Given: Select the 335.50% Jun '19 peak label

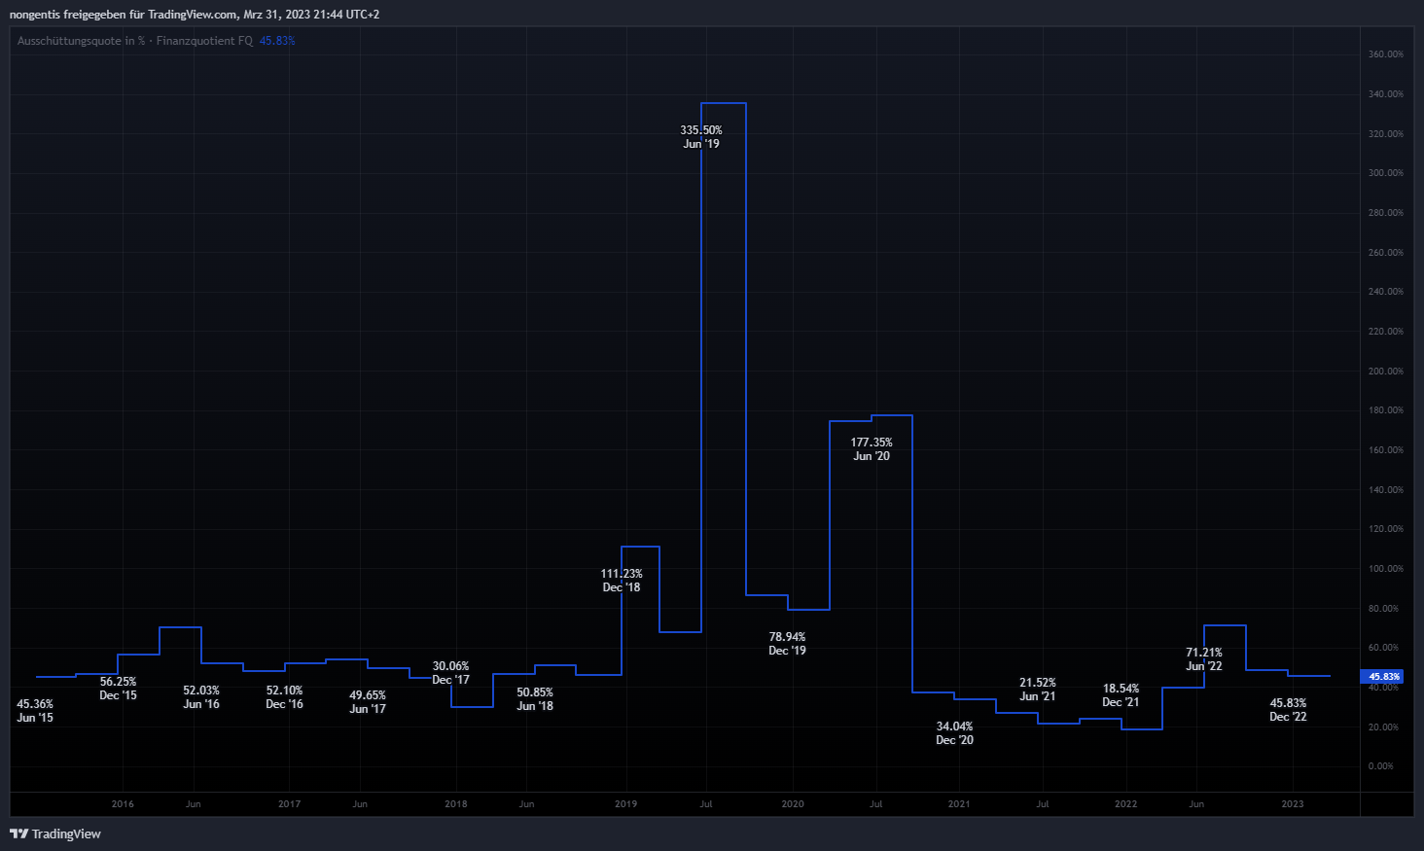Looking at the screenshot, I should (x=701, y=137).
